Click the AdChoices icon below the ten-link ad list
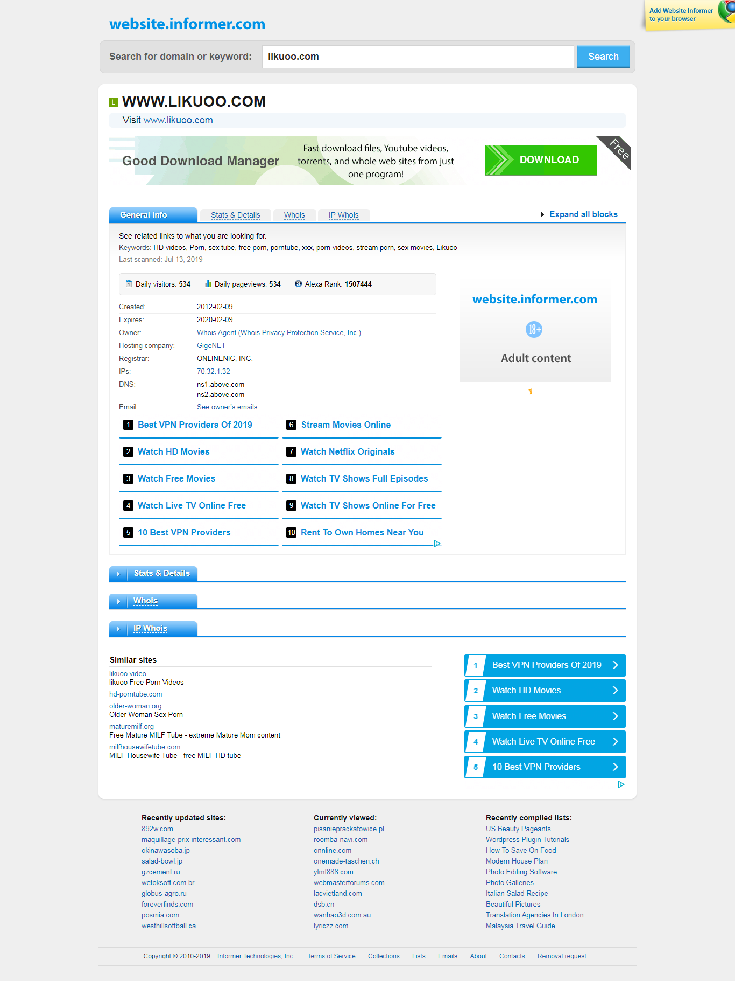The height and width of the screenshot is (981, 735). [437, 544]
